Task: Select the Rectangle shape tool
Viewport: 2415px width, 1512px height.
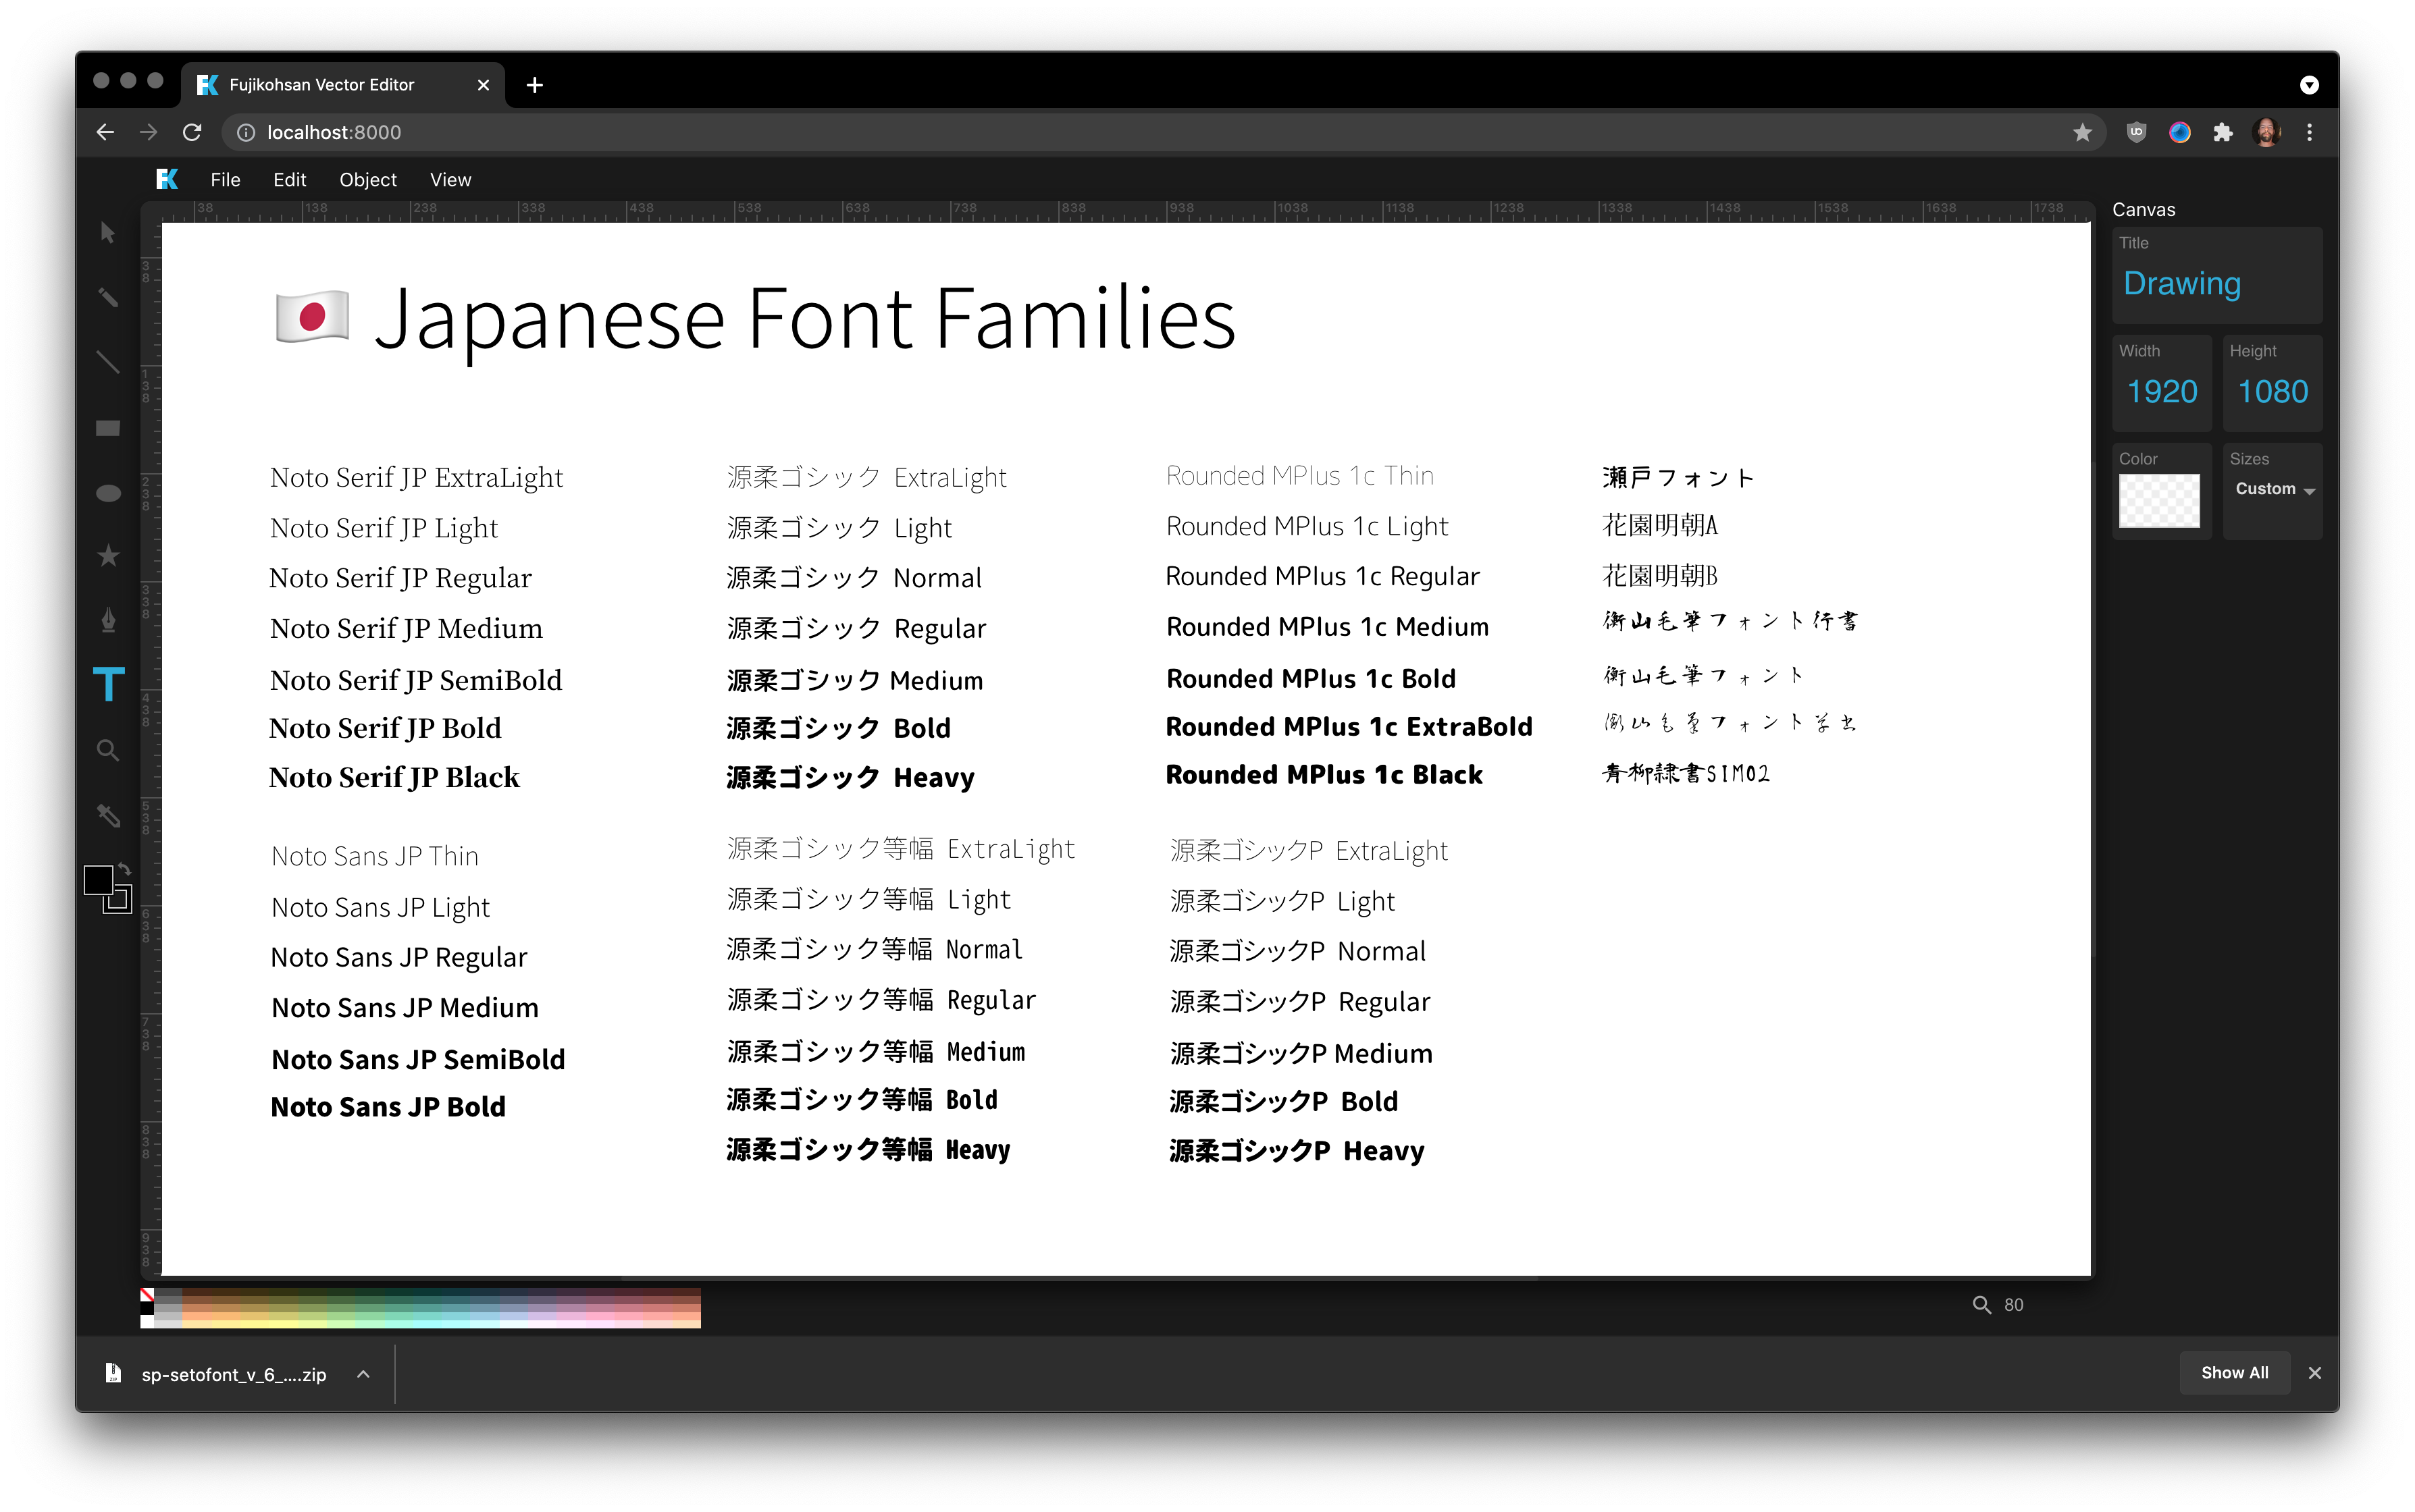Action: click(108, 428)
